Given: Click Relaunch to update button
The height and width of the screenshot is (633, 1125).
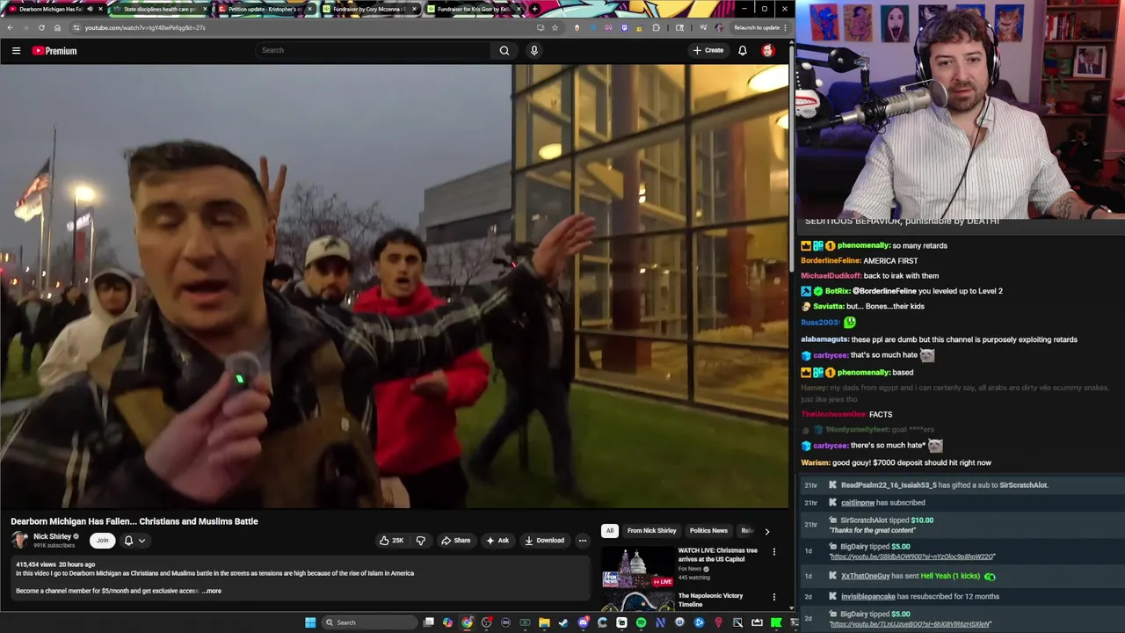Looking at the screenshot, I should click(x=757, y=27).
